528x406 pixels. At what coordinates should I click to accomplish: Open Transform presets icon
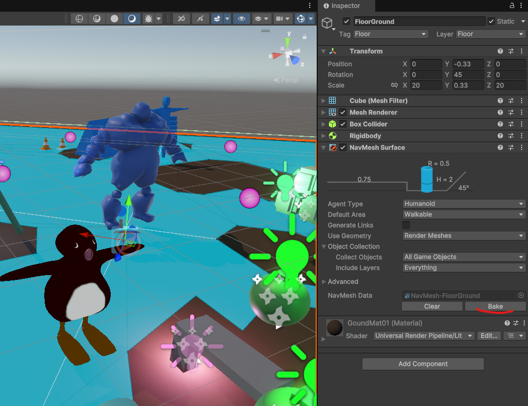pyautogui.click(x=511, y=51)
